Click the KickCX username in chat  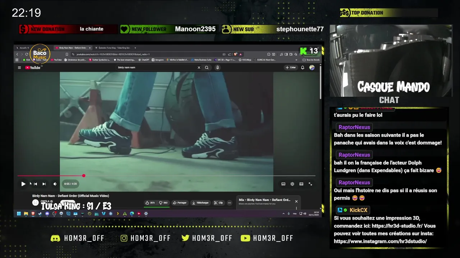(x=358, y=210)
